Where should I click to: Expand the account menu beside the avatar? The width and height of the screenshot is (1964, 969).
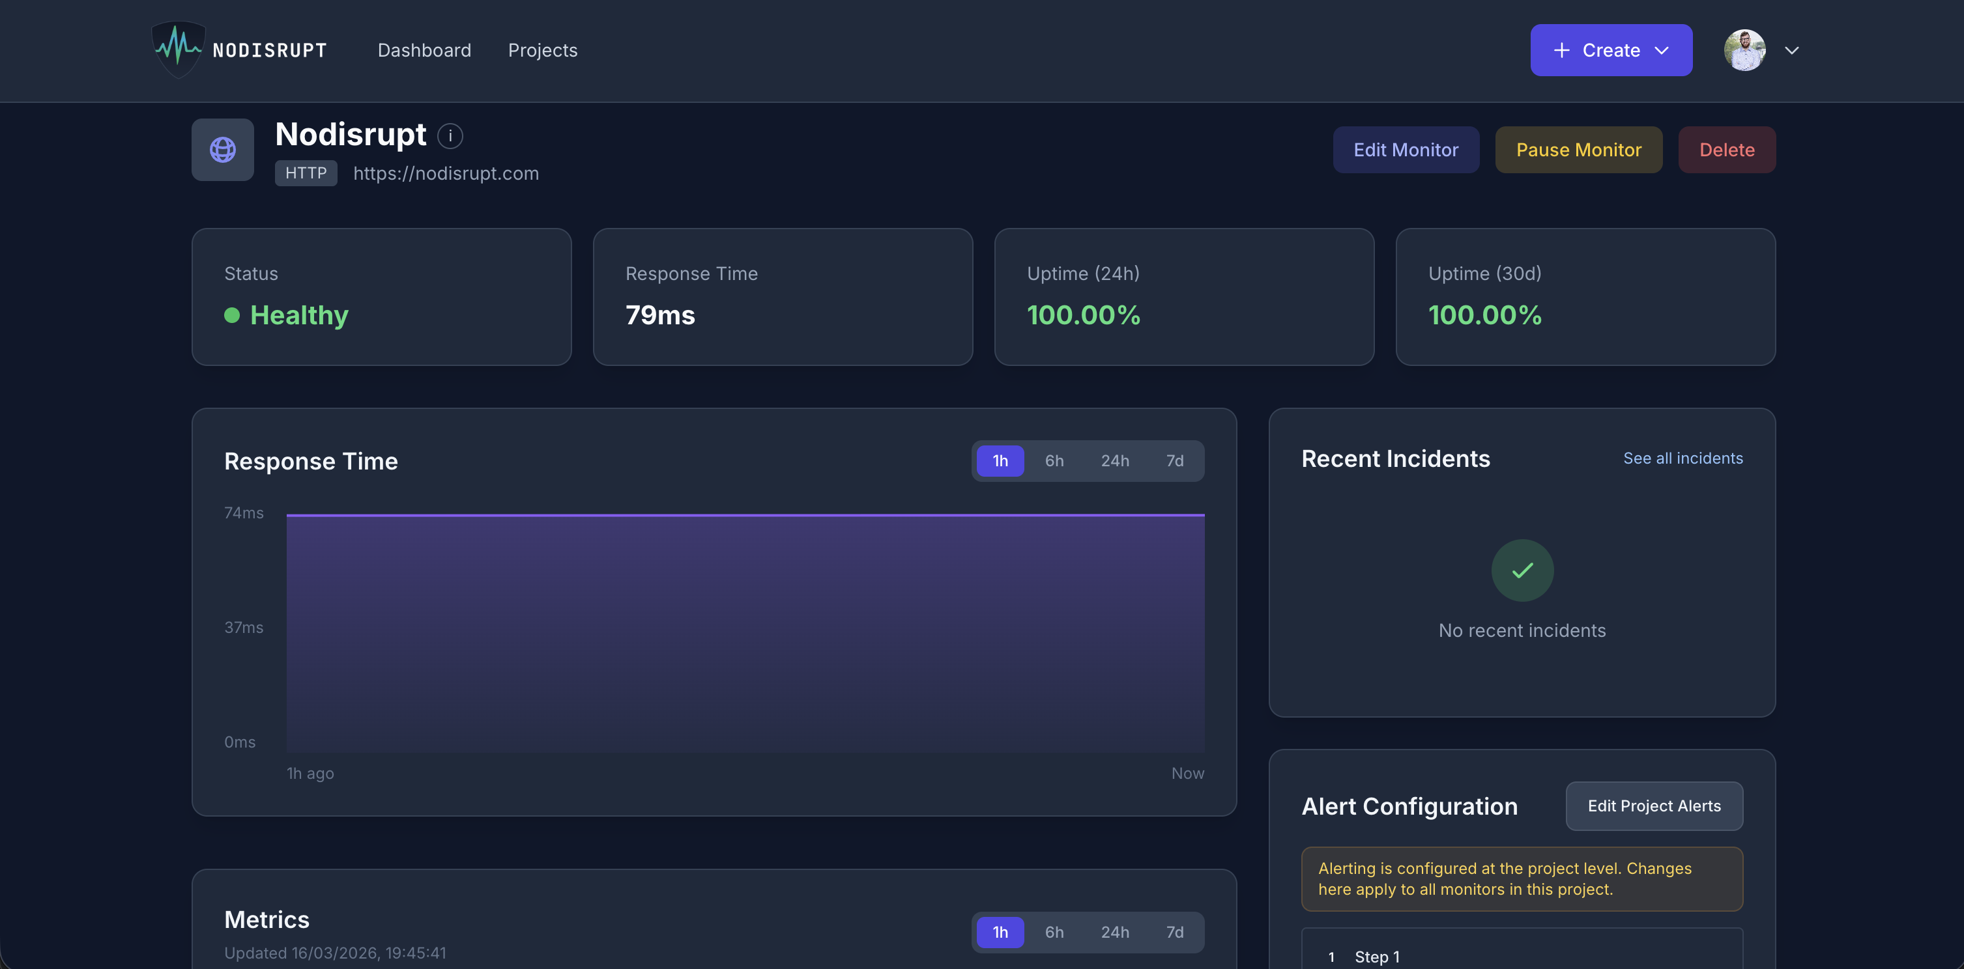pos(1792,50)
